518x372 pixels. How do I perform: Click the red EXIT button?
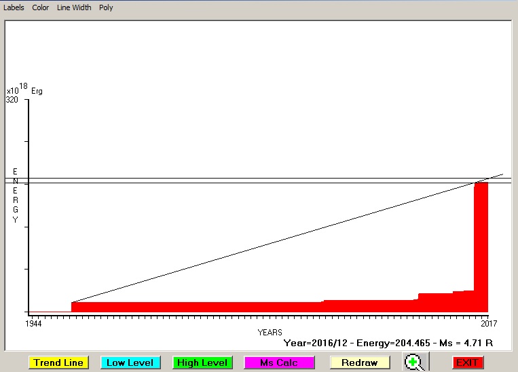click(467, 362)
